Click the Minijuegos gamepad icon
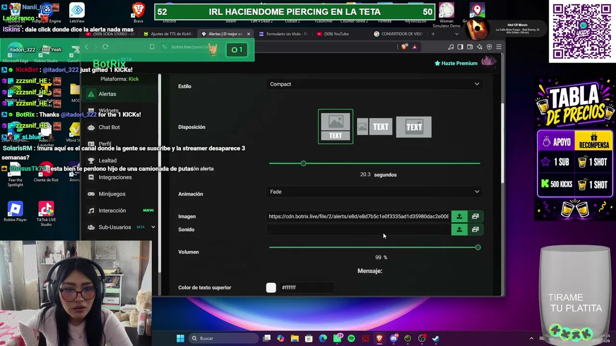This screenshot has width=616, height=346. [91, 194]
